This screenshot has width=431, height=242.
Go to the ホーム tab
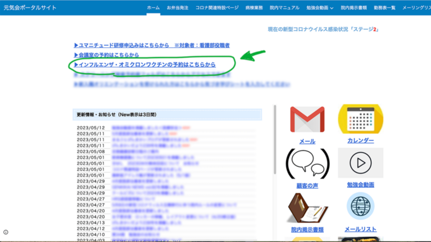(153, 8)
